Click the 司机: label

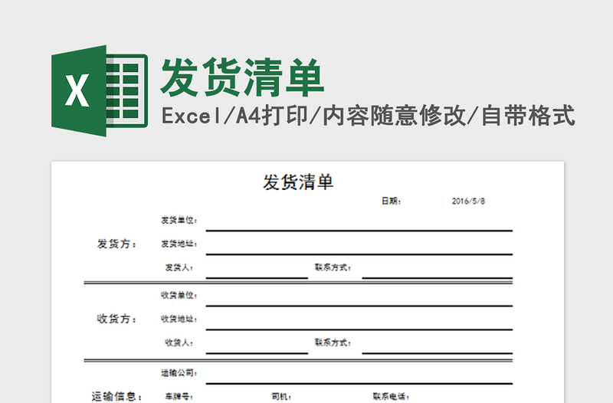click(281, 396)
